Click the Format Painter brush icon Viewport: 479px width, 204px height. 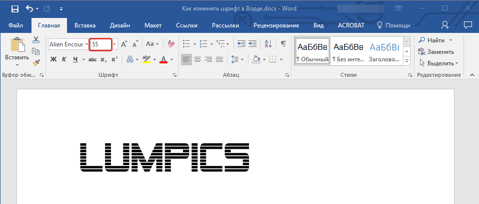[x=36, y=62]
